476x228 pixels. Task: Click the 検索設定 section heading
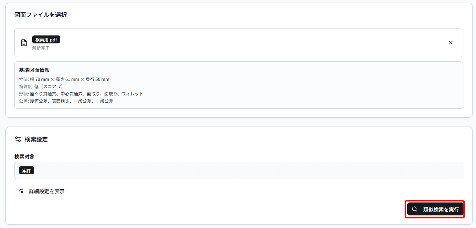(x=36, y=140)
